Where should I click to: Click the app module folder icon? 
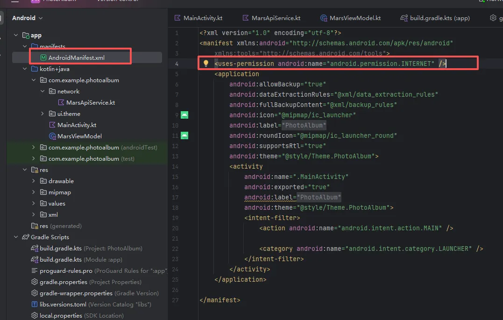26,35
